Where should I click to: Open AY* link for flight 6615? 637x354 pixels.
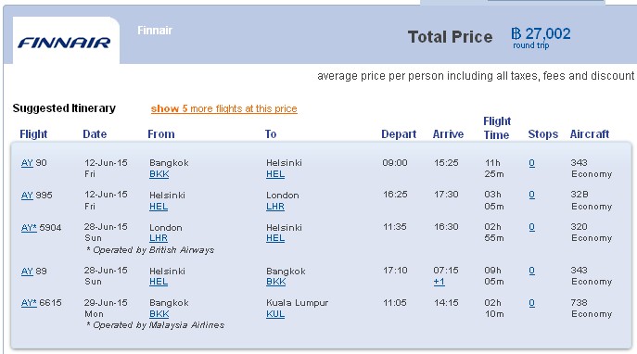coord(29,303)
